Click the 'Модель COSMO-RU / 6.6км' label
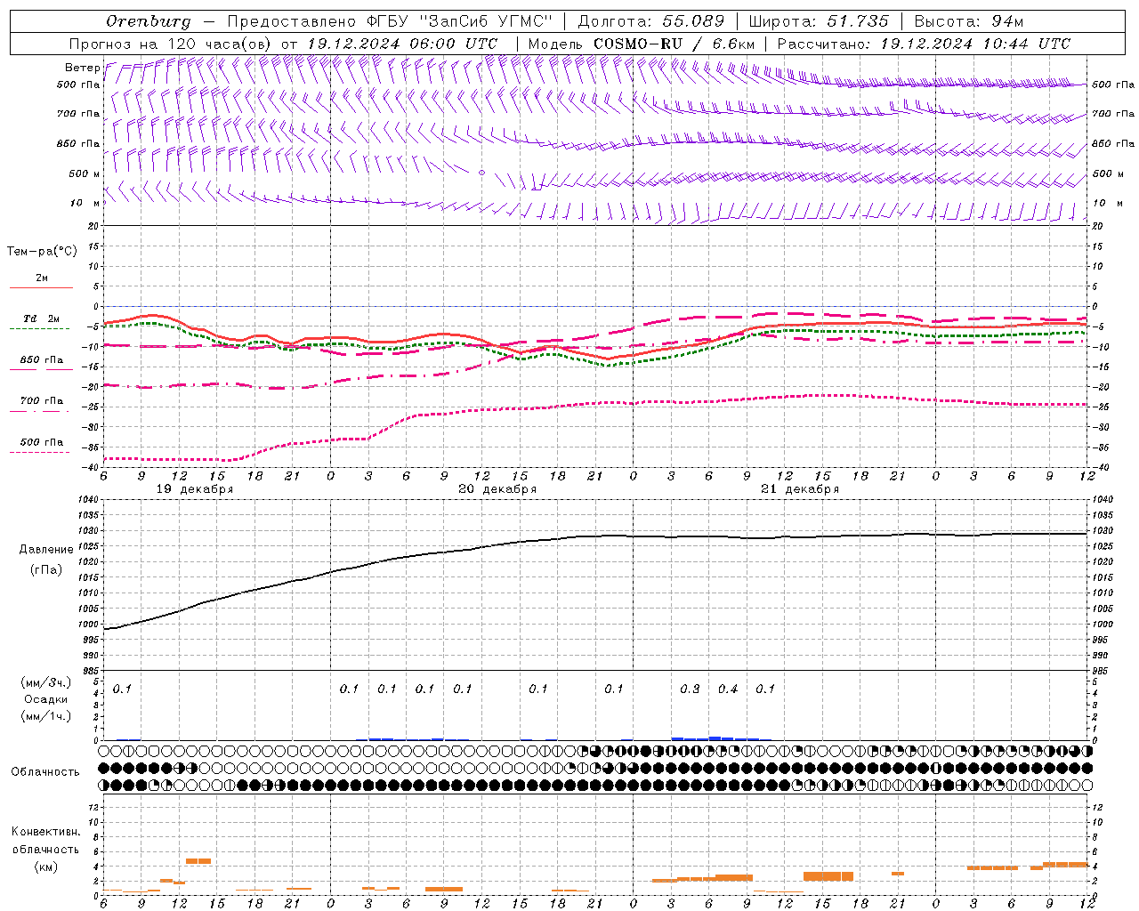 [x=642, y=44]
